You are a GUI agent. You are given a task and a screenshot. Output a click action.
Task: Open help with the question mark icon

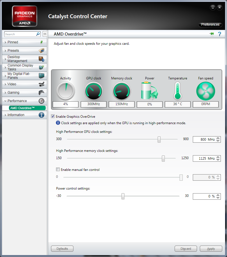219,34
